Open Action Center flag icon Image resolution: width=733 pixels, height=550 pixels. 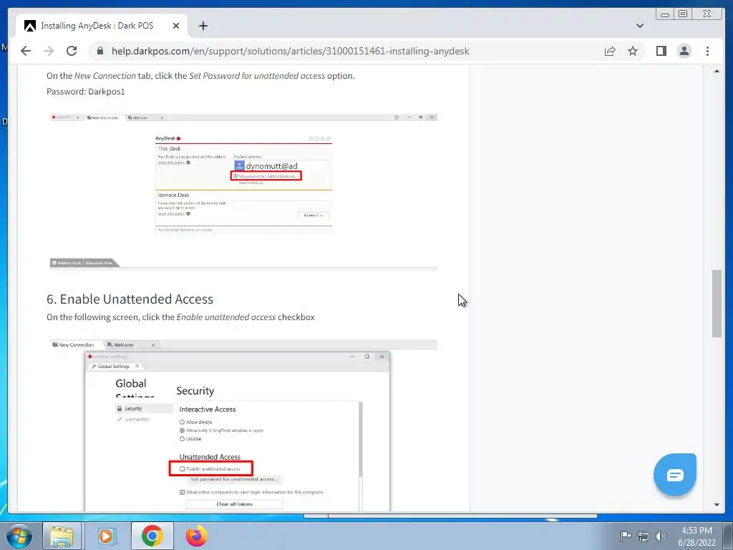click(626, 536)
